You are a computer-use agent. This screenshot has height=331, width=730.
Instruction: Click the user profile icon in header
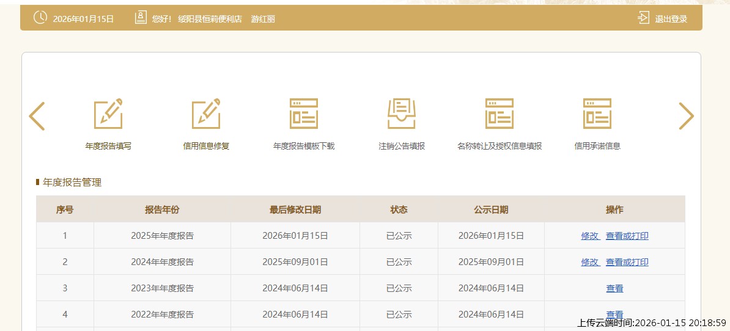(141, 18)
